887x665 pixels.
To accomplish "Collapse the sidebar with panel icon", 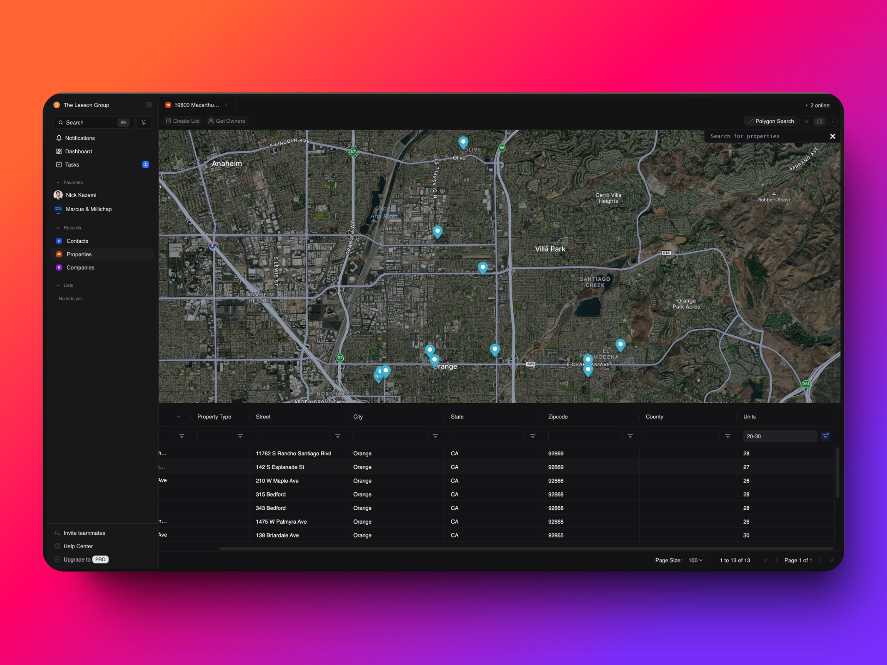I will click(149, 105).
